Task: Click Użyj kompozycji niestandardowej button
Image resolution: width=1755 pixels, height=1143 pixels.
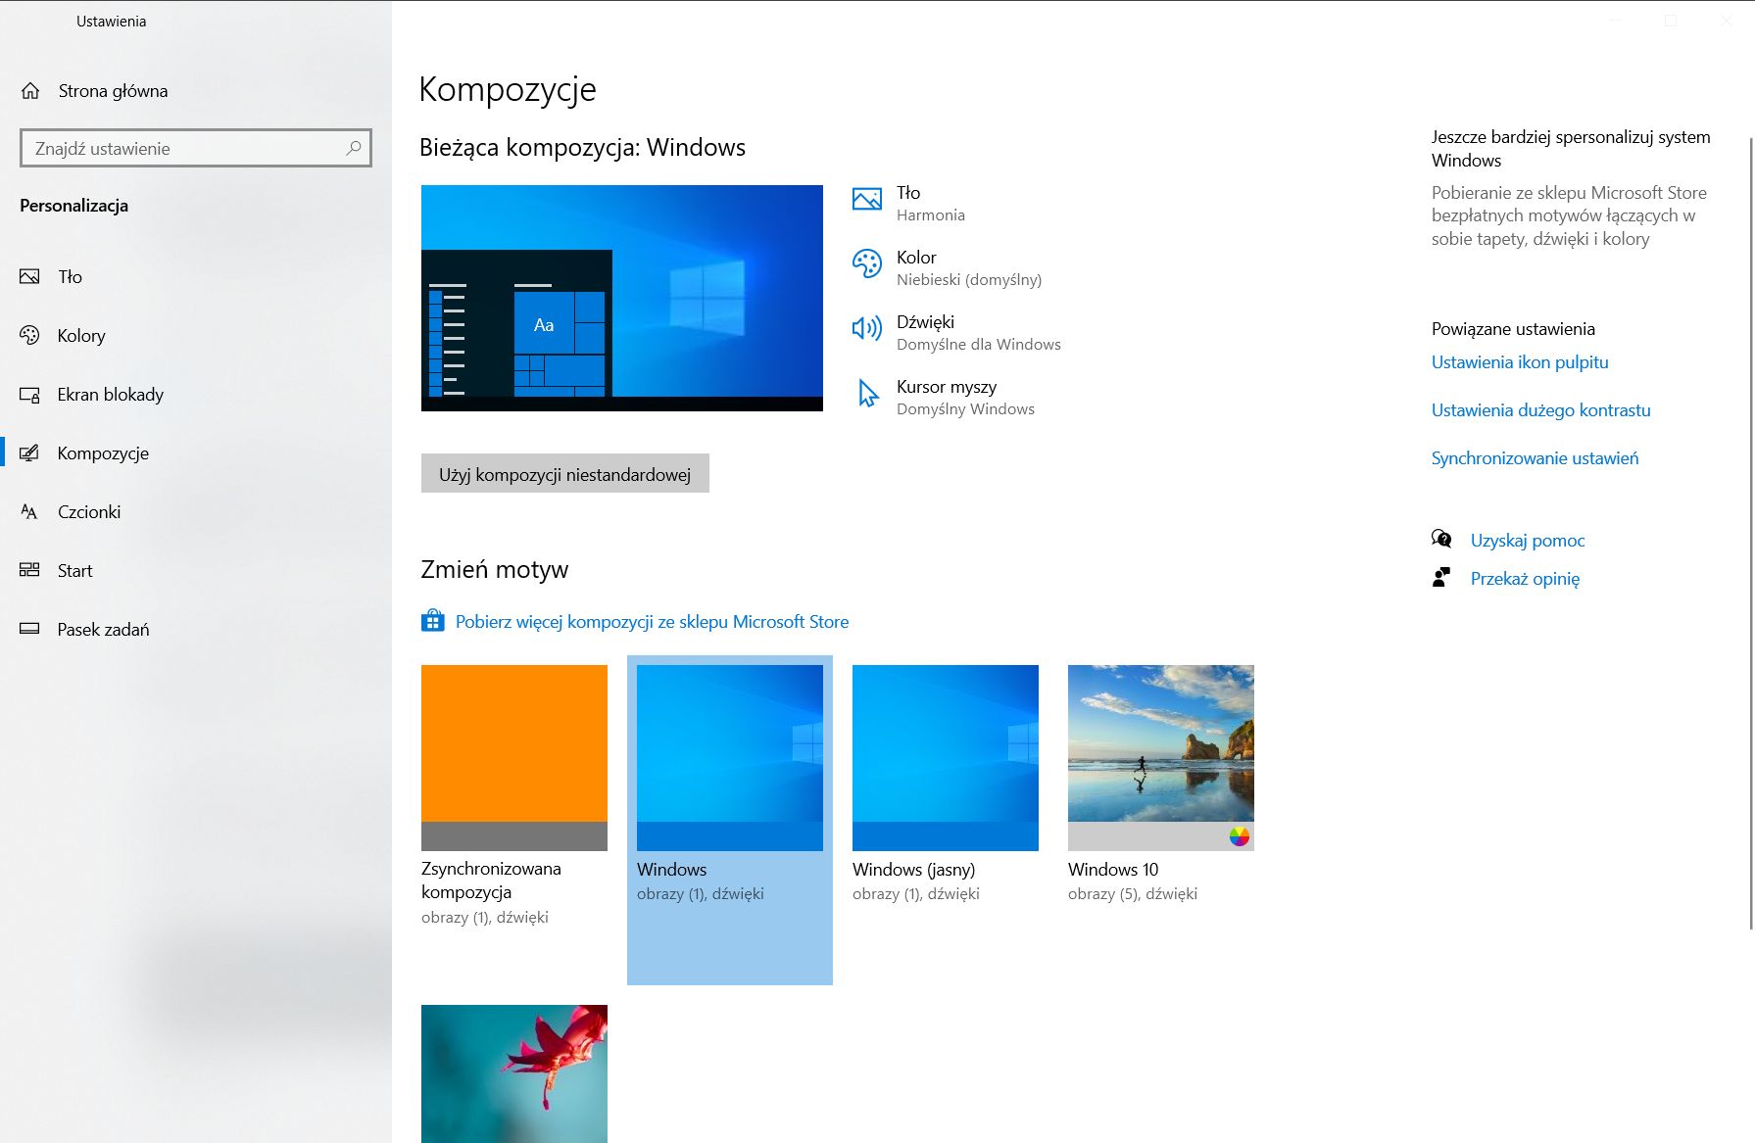Action: [564, 473]
